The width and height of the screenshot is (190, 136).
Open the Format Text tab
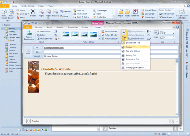click(x=73, y=27)
